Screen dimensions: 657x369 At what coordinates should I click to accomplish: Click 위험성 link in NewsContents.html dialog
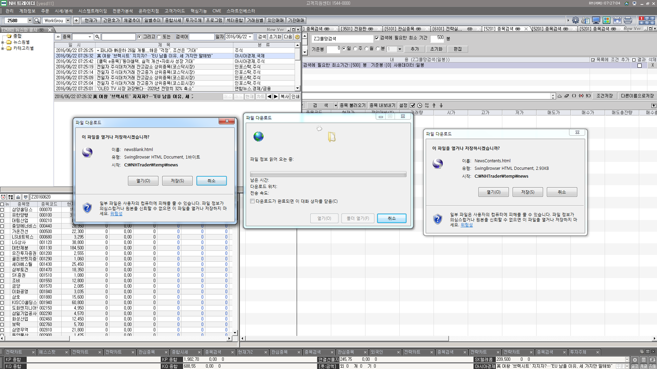466,225
